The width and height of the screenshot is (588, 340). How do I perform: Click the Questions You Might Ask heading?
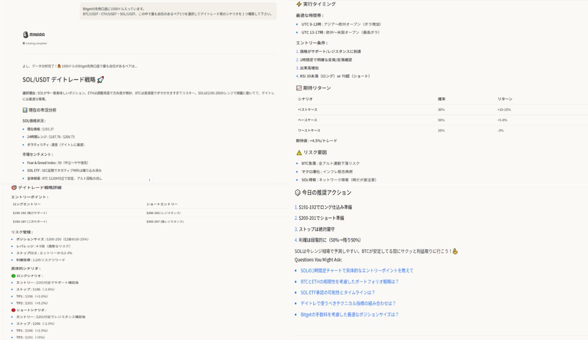click(x=318, y=260)
